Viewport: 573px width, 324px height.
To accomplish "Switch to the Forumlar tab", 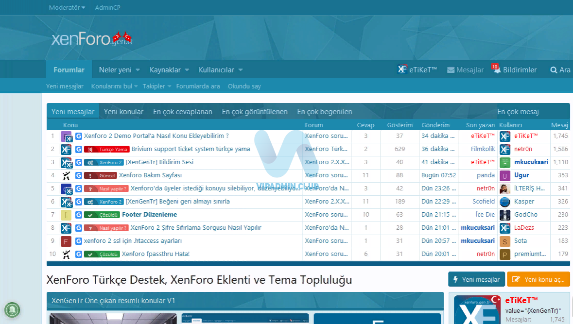I will (x=69, y=70).
